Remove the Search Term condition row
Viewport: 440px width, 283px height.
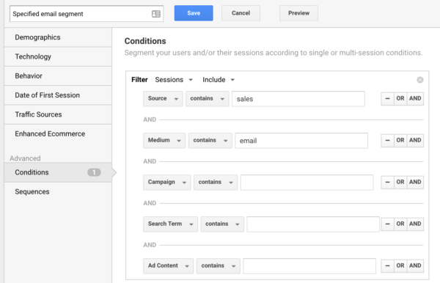(387, 224)
